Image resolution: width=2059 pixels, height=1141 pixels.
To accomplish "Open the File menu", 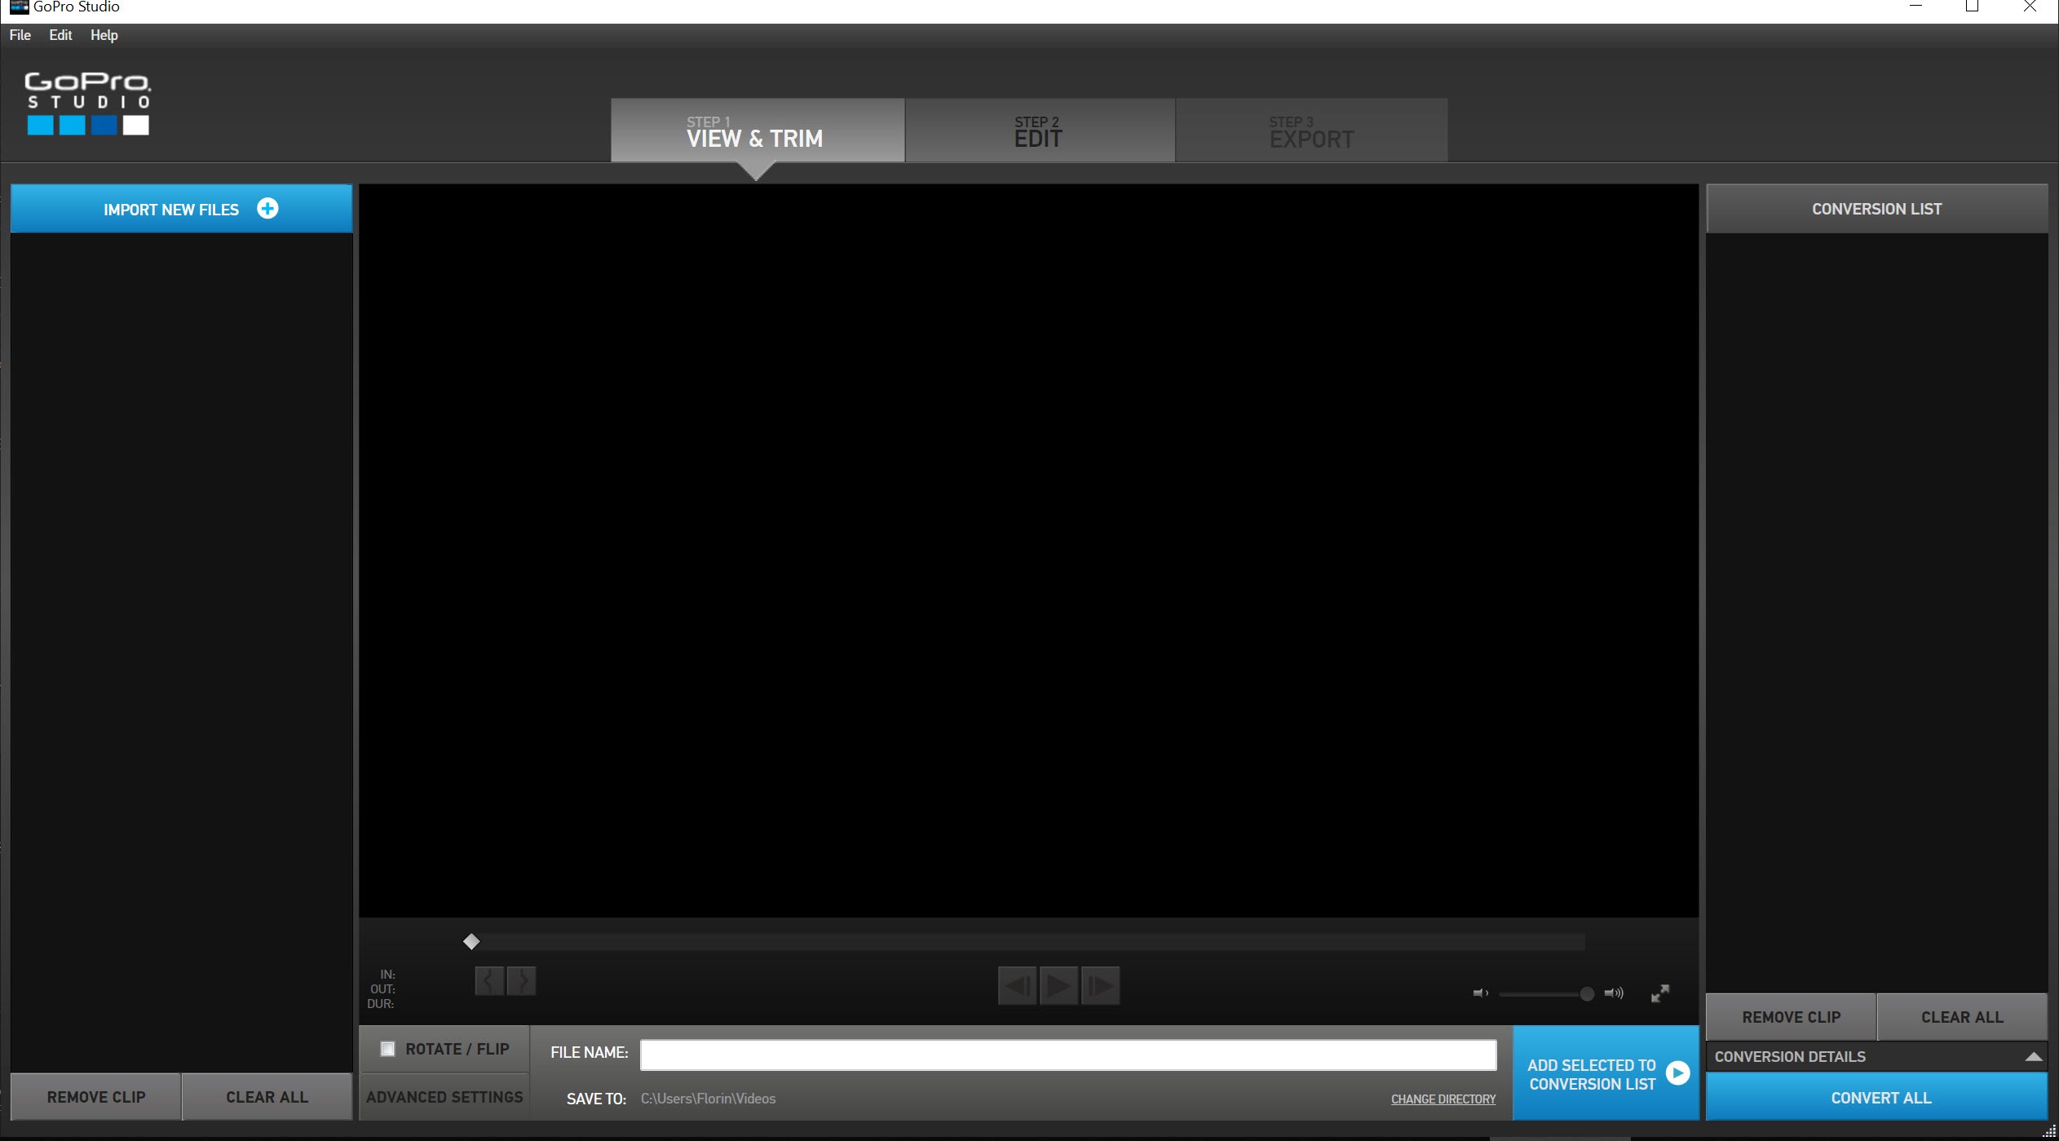I will 20,35.
